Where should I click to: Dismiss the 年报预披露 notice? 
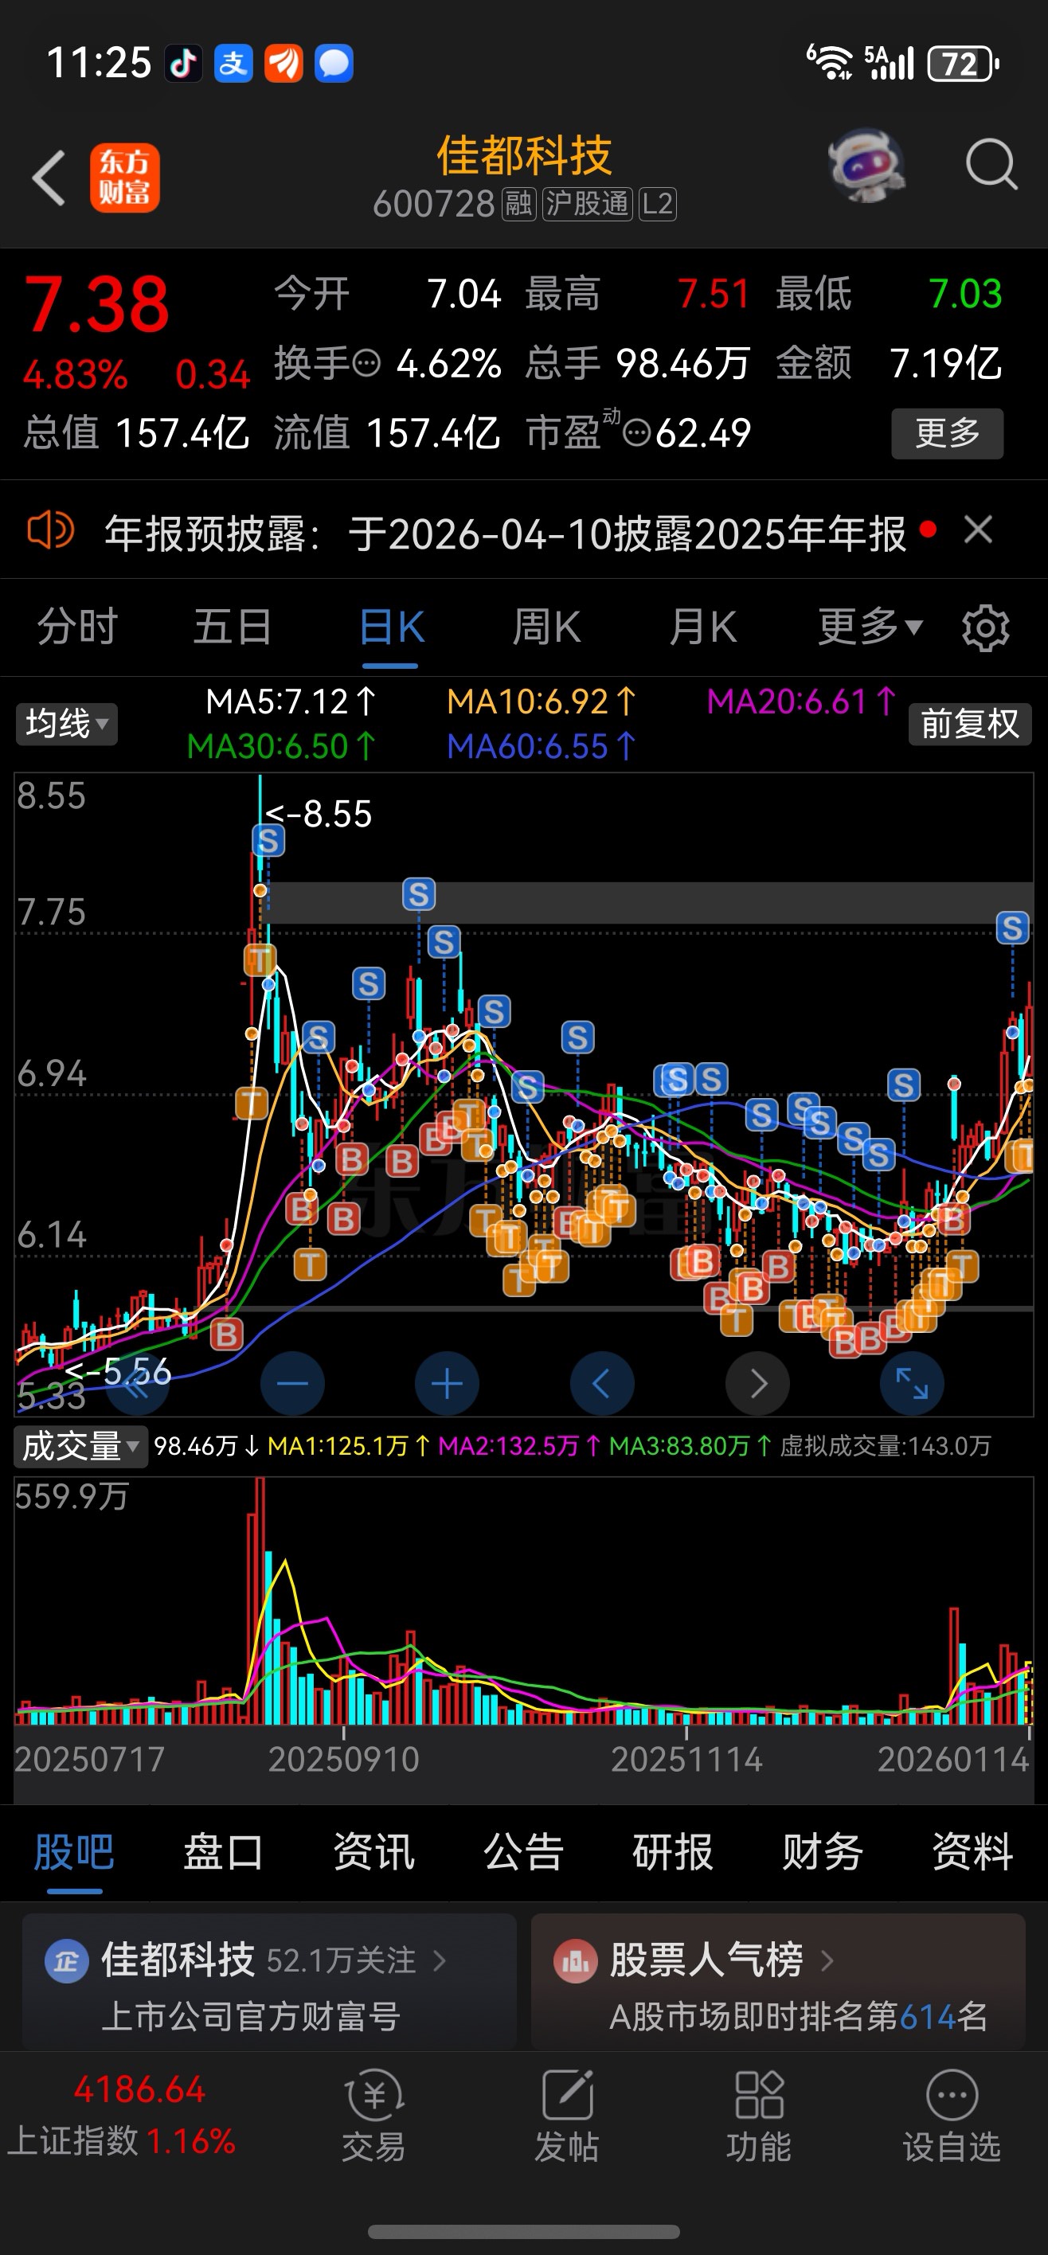coord(978,530)
